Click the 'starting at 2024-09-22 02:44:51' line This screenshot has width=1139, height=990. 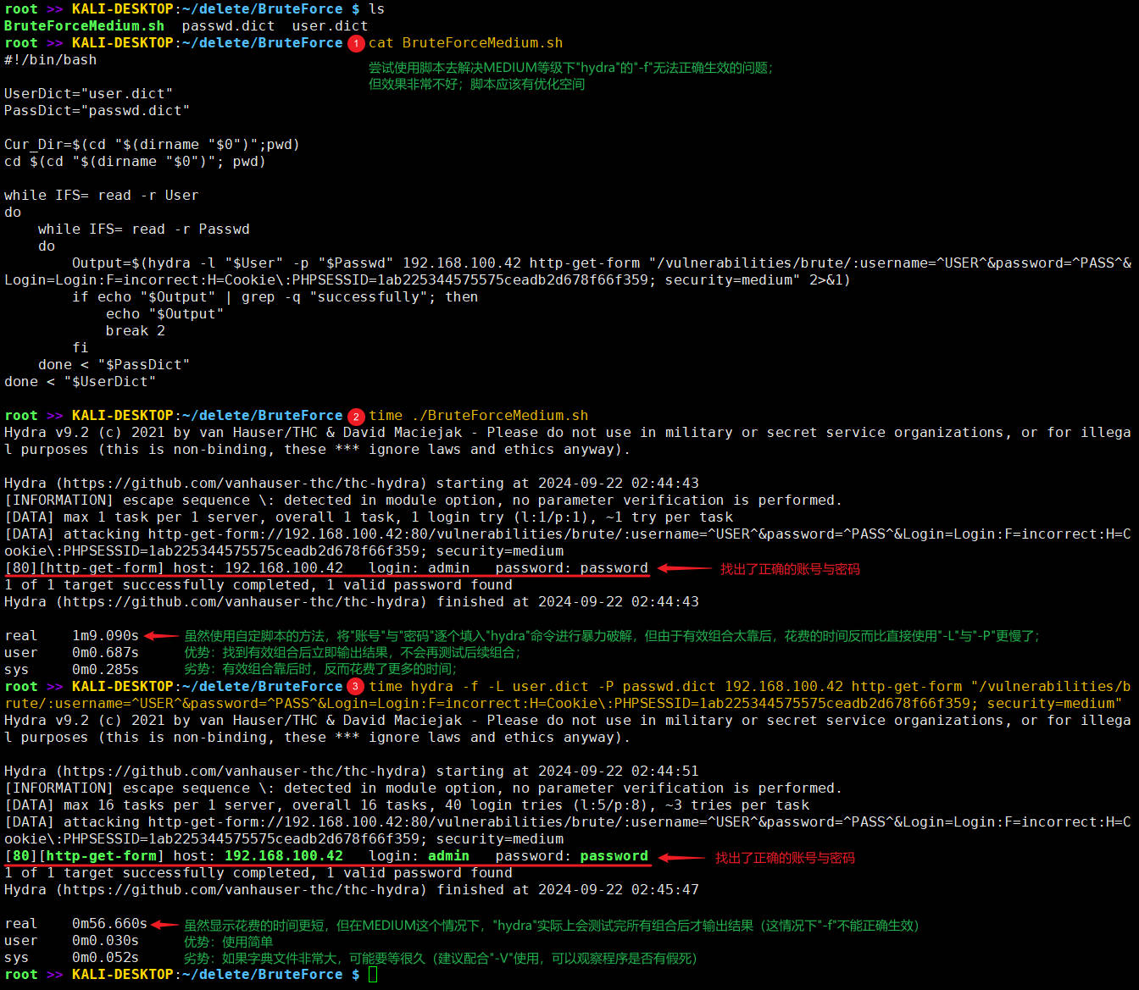(x=352, y=771)
